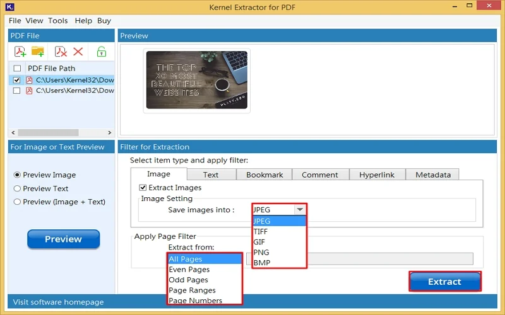Select All Pages in Extract from list
Screen dimensions: 505x315
click(x=205, y=259)
